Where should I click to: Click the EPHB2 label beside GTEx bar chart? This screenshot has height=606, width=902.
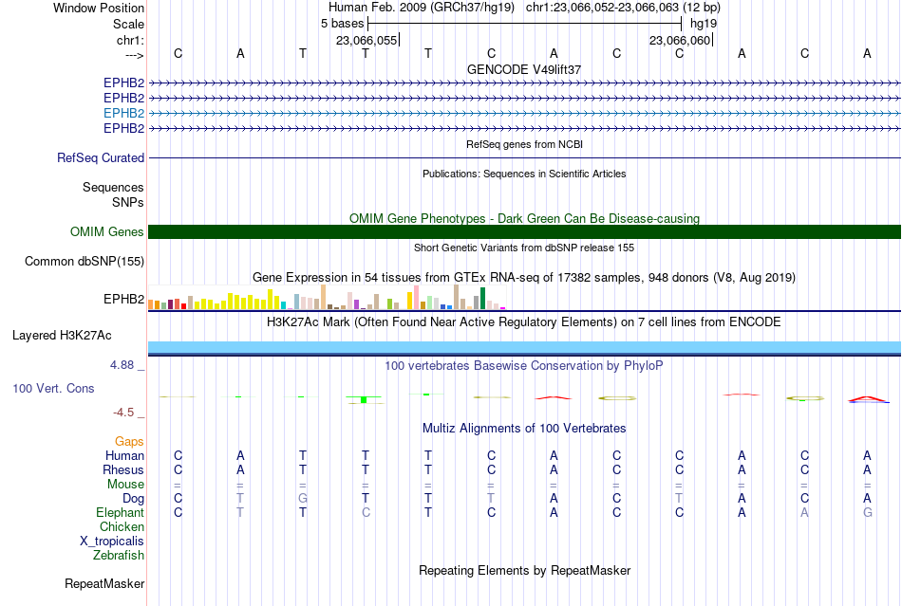(x=123, y=300)
